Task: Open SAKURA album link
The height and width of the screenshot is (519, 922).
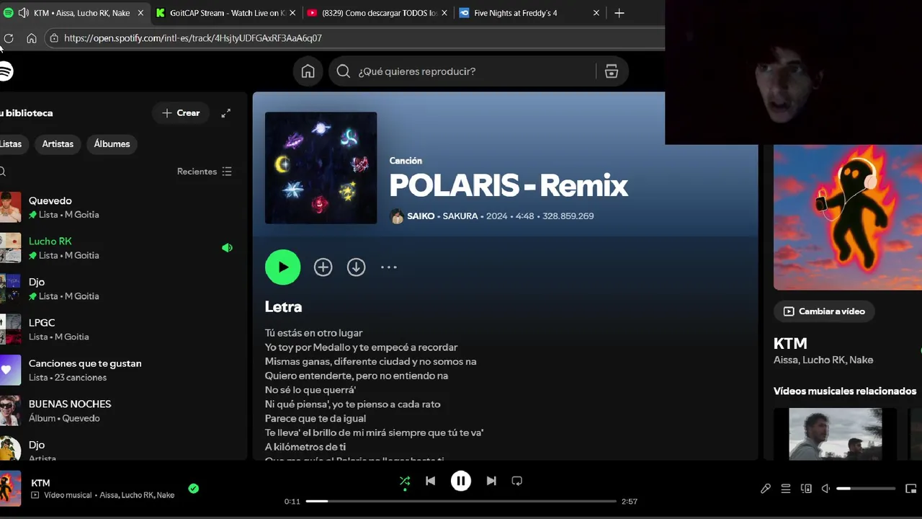Action: (460, 216)
